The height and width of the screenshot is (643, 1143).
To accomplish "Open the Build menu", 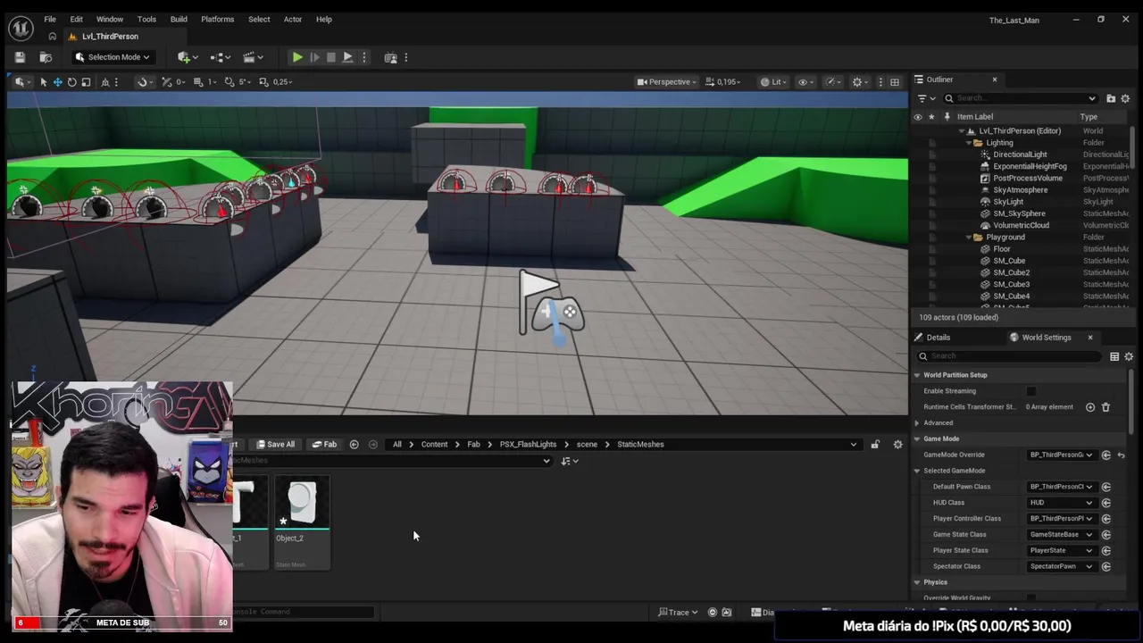I will [179, 20].
